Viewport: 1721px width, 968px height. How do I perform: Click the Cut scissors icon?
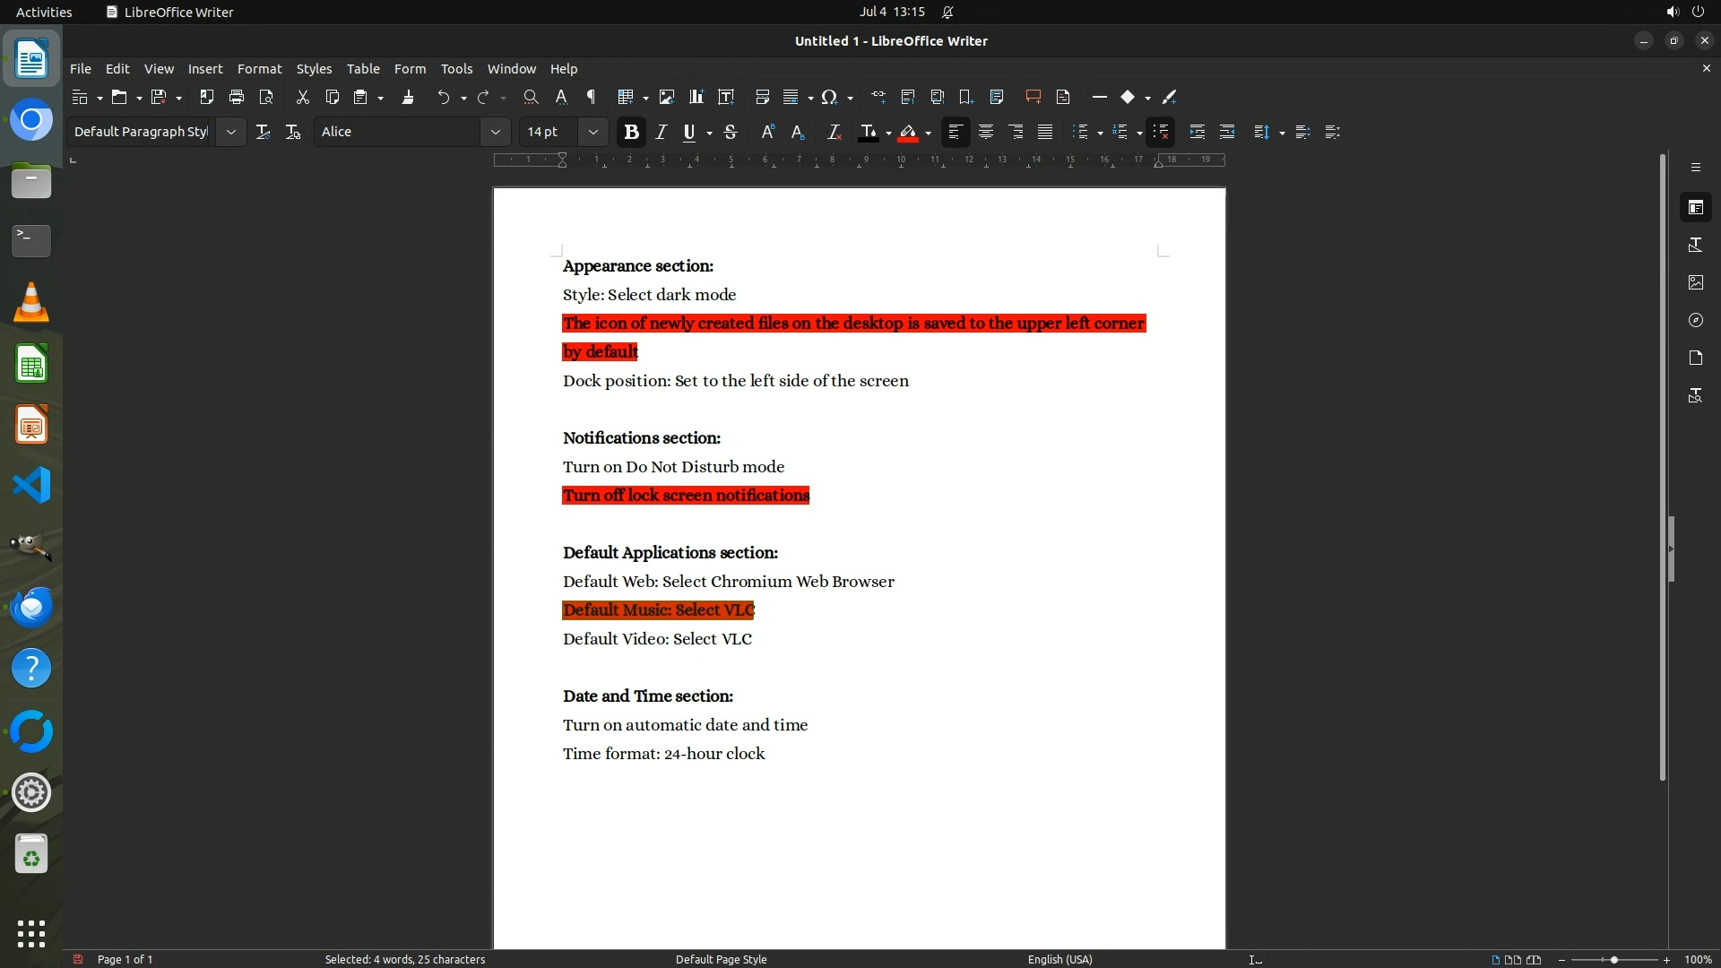point(302,97)
